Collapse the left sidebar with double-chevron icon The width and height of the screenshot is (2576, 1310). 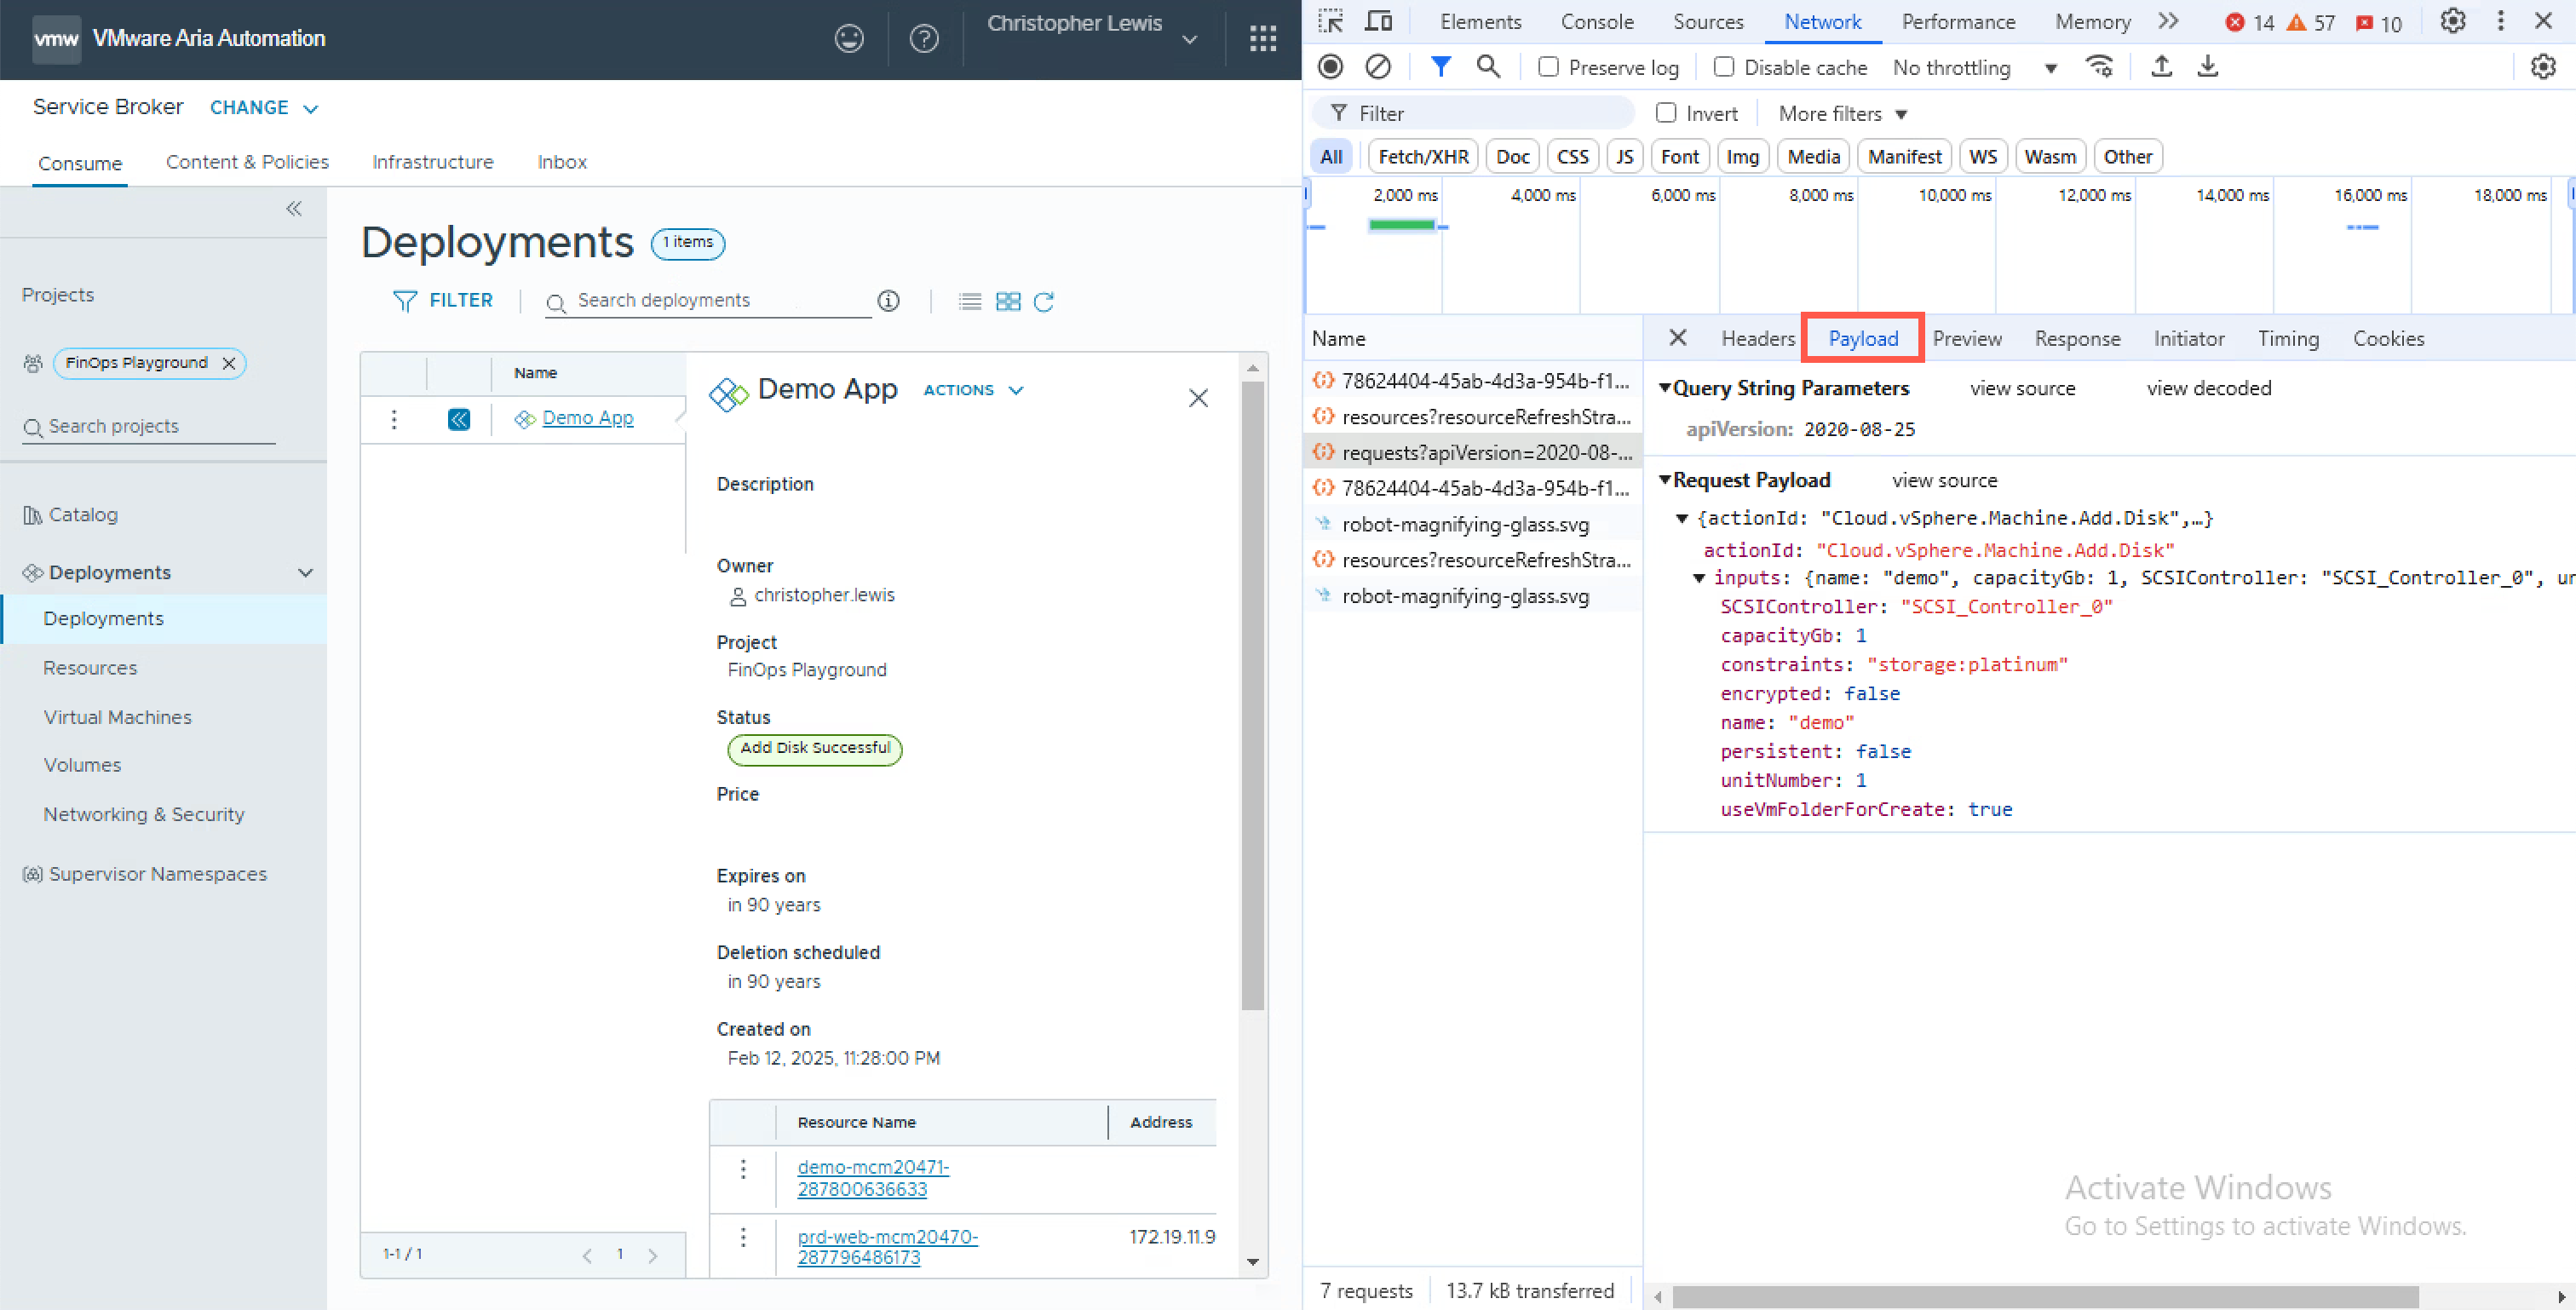click(294, 208)
